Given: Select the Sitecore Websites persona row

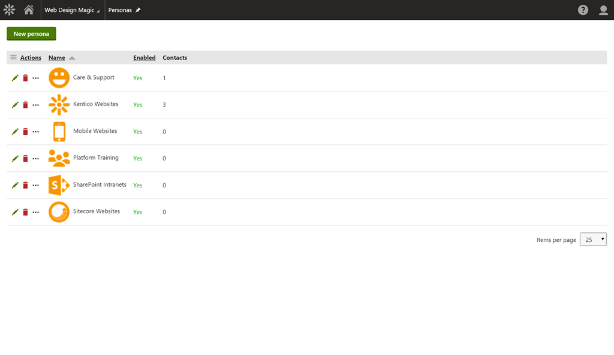Looking at the screenshot, I should point(96,211).
